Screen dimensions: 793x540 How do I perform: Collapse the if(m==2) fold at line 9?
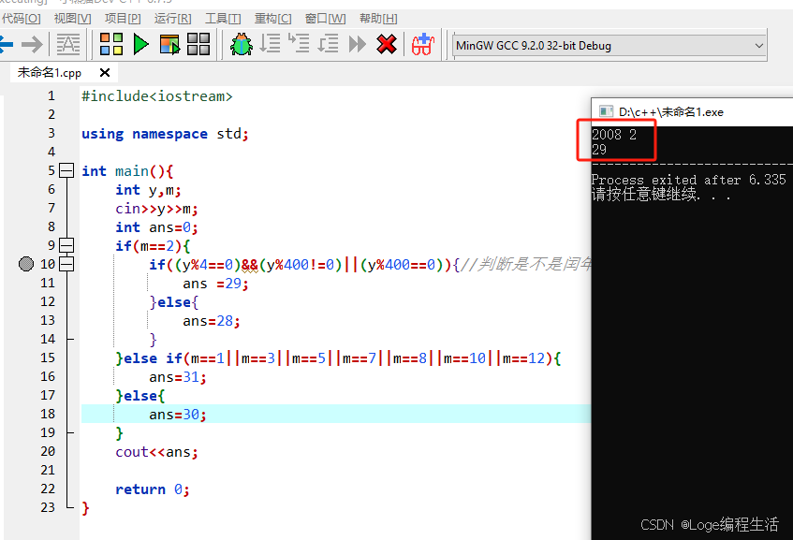click(66, 245)
